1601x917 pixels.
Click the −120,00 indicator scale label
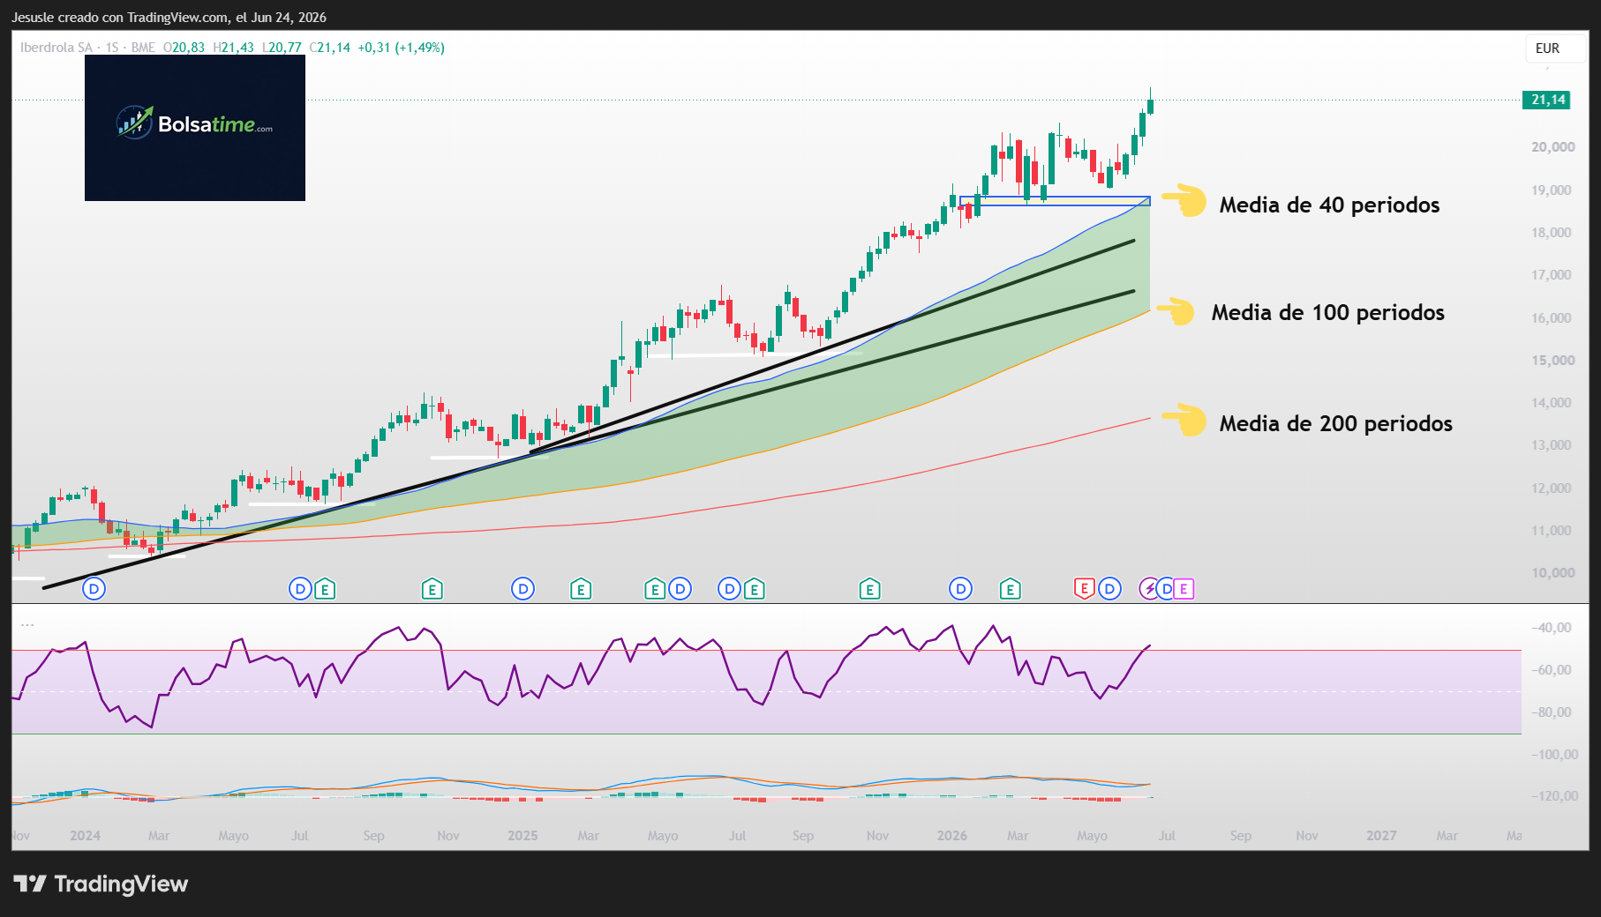1553,796
